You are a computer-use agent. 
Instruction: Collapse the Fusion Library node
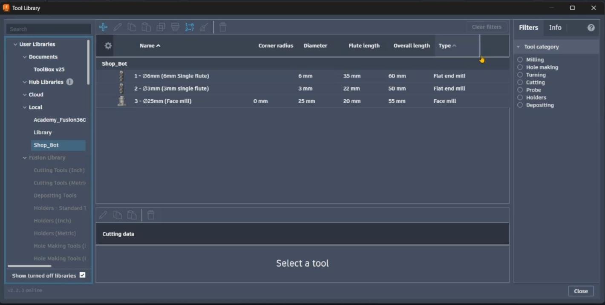click(x=25, y=158)
